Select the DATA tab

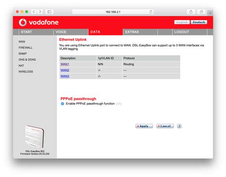tap(105, 32)
